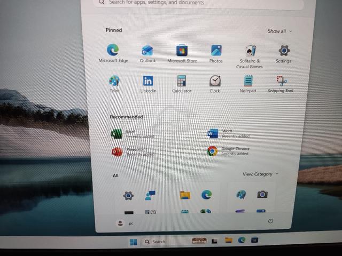The height and width of the screenshot is (256, 342).
Task: Open the Clock app
Action: 215,84
